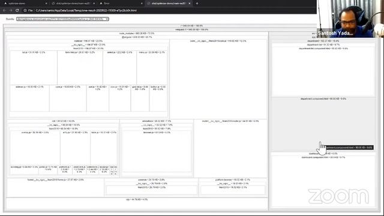Click the dashboard.component.html block
384x216 pixels.
click(323, 181)
